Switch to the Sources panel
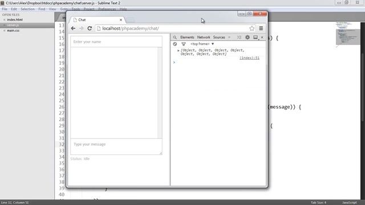365x205 pixels. [x=219, y=38]
